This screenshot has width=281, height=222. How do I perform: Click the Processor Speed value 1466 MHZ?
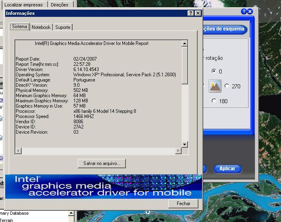83,116
